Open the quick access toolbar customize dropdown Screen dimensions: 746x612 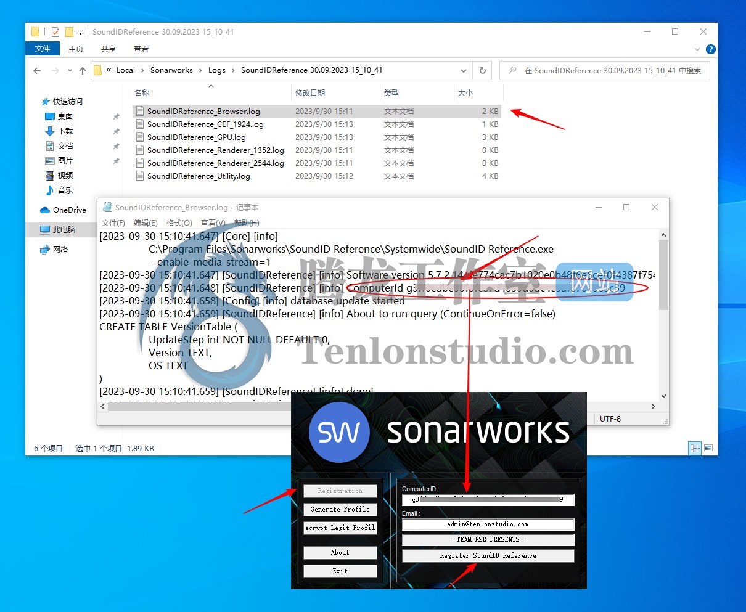80,32
